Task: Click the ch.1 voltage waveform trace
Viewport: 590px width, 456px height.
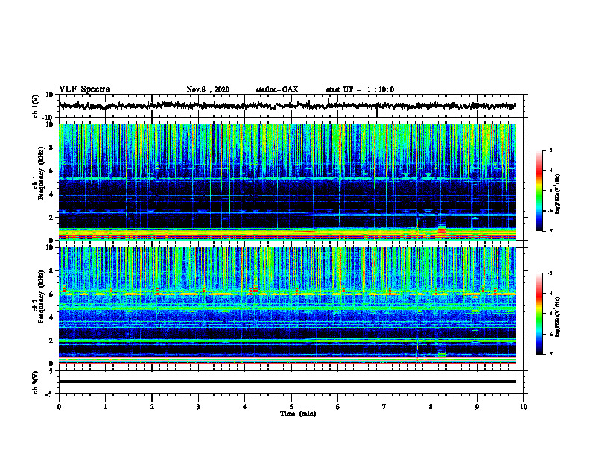Action: [x=287, y=106]
